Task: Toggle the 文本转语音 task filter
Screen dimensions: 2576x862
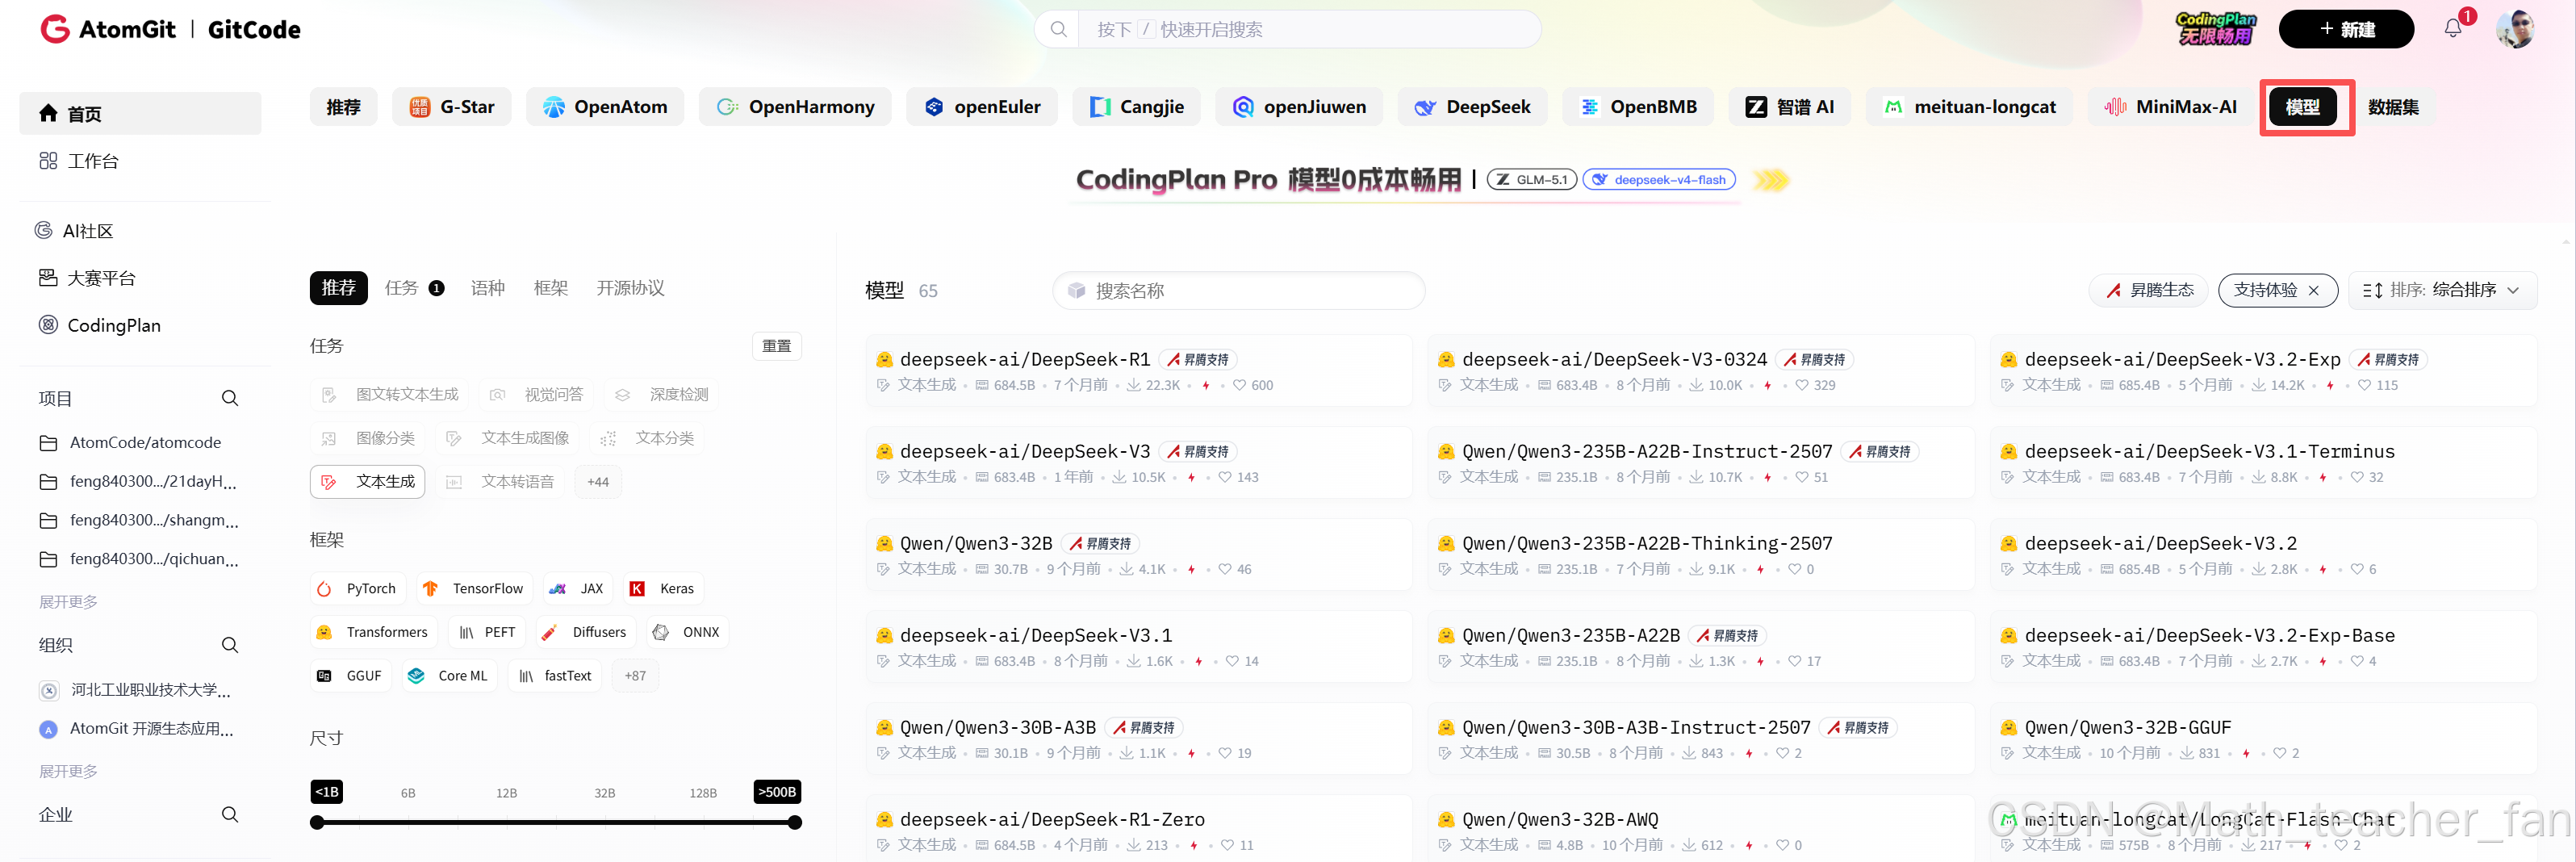Action: 500,482
